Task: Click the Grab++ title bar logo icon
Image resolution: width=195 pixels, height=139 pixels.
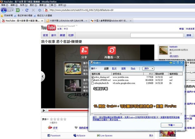Action: coord(92,63)
